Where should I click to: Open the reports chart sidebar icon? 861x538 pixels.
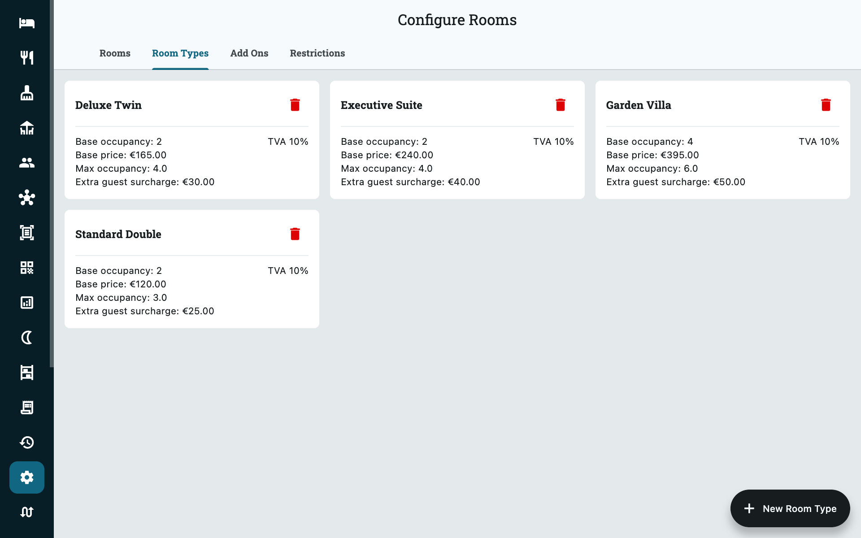pos(27,303)
